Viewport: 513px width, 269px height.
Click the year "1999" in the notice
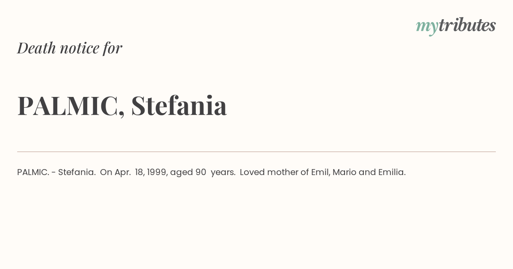point(157,172)
